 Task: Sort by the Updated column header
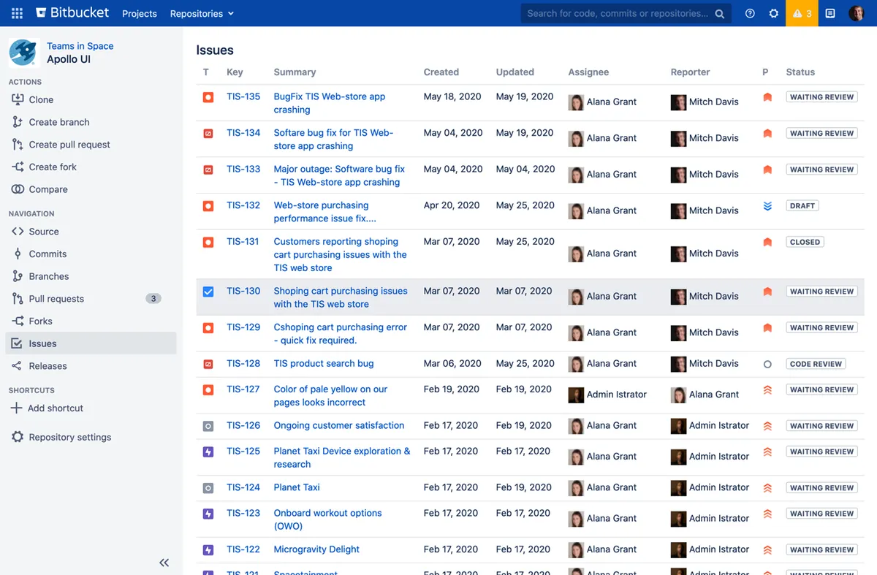coord(515,72)
